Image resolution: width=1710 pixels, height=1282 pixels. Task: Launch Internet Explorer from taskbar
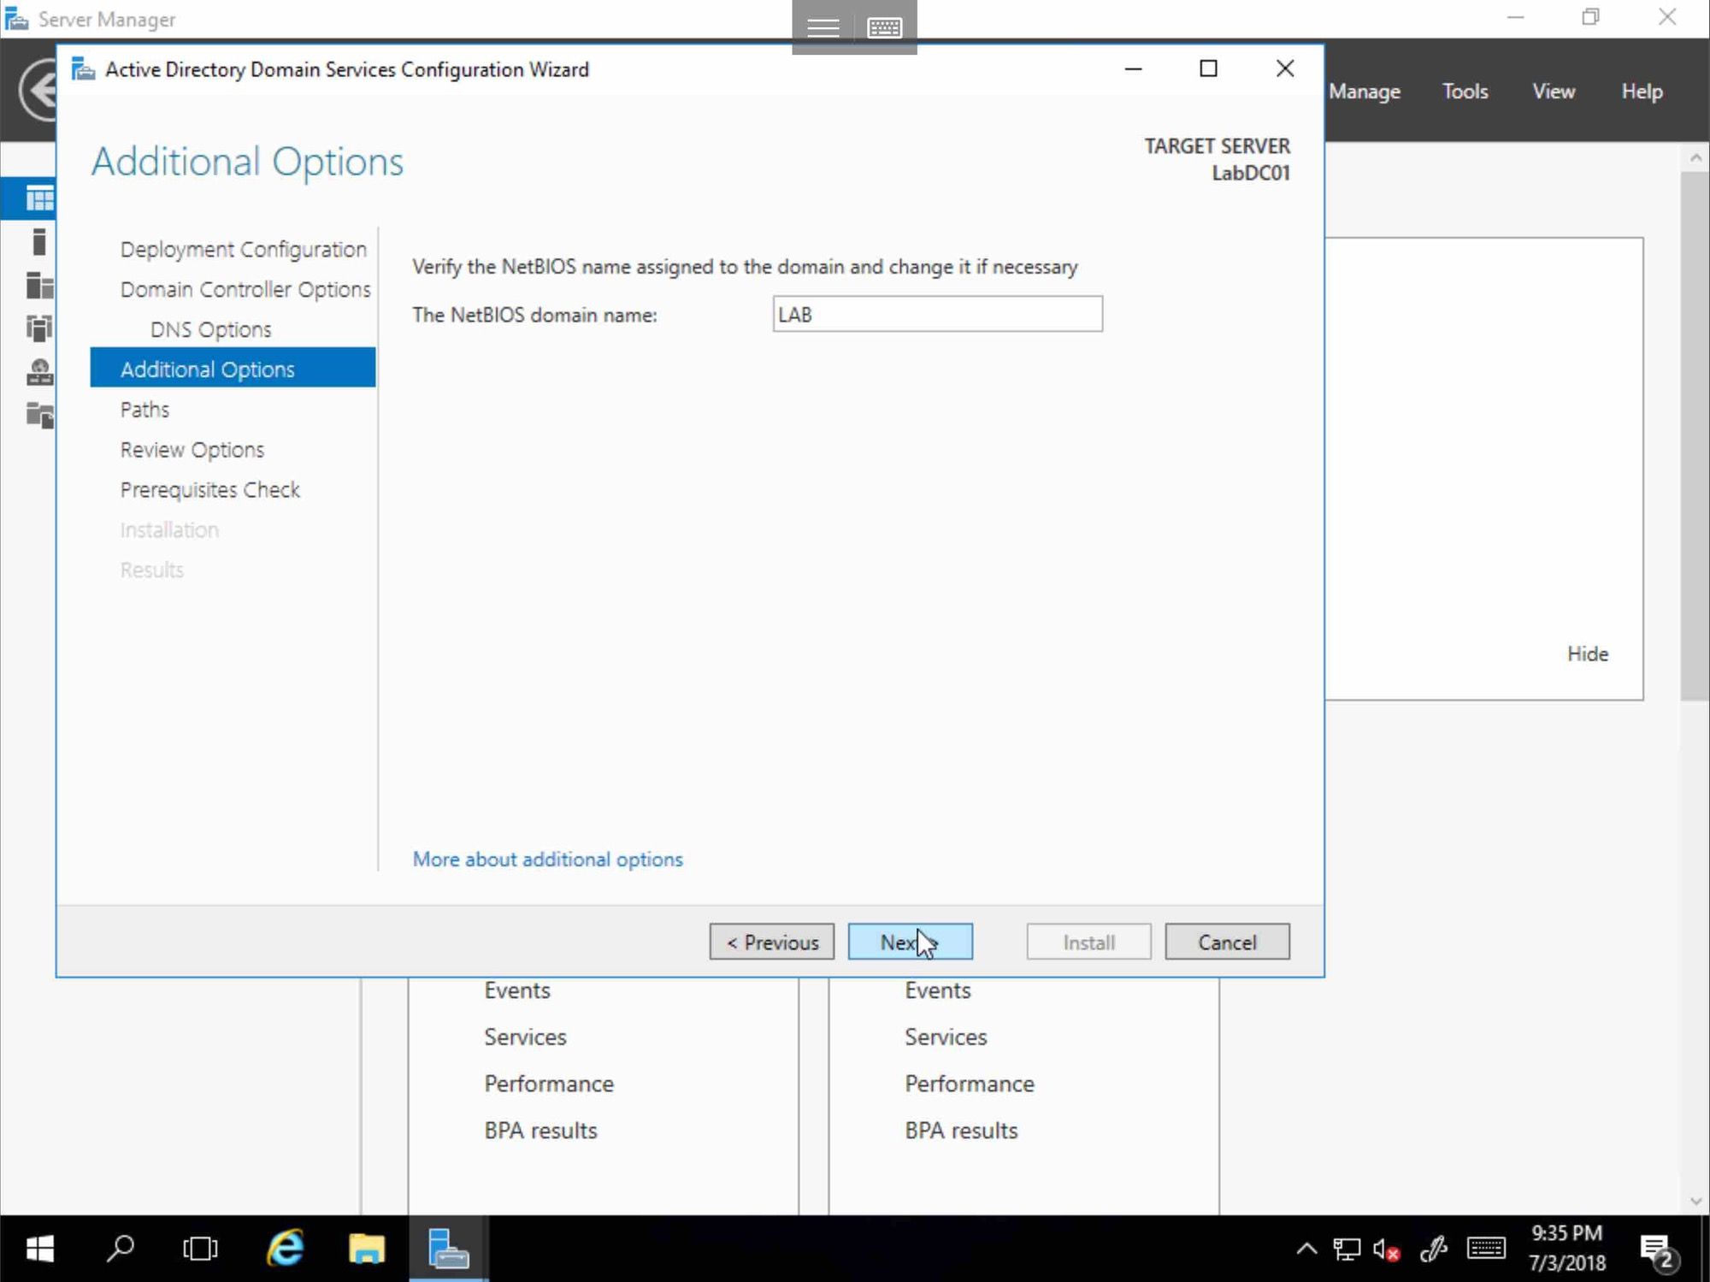(x=285, y=1250)
